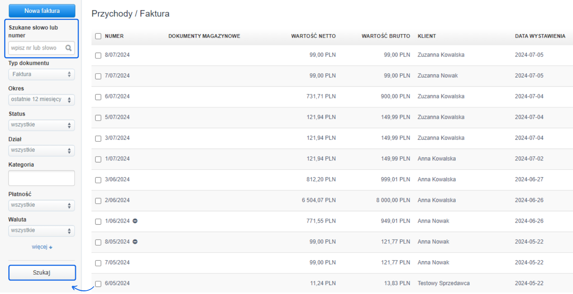Open the Płatność dropdown

point(41,206)
